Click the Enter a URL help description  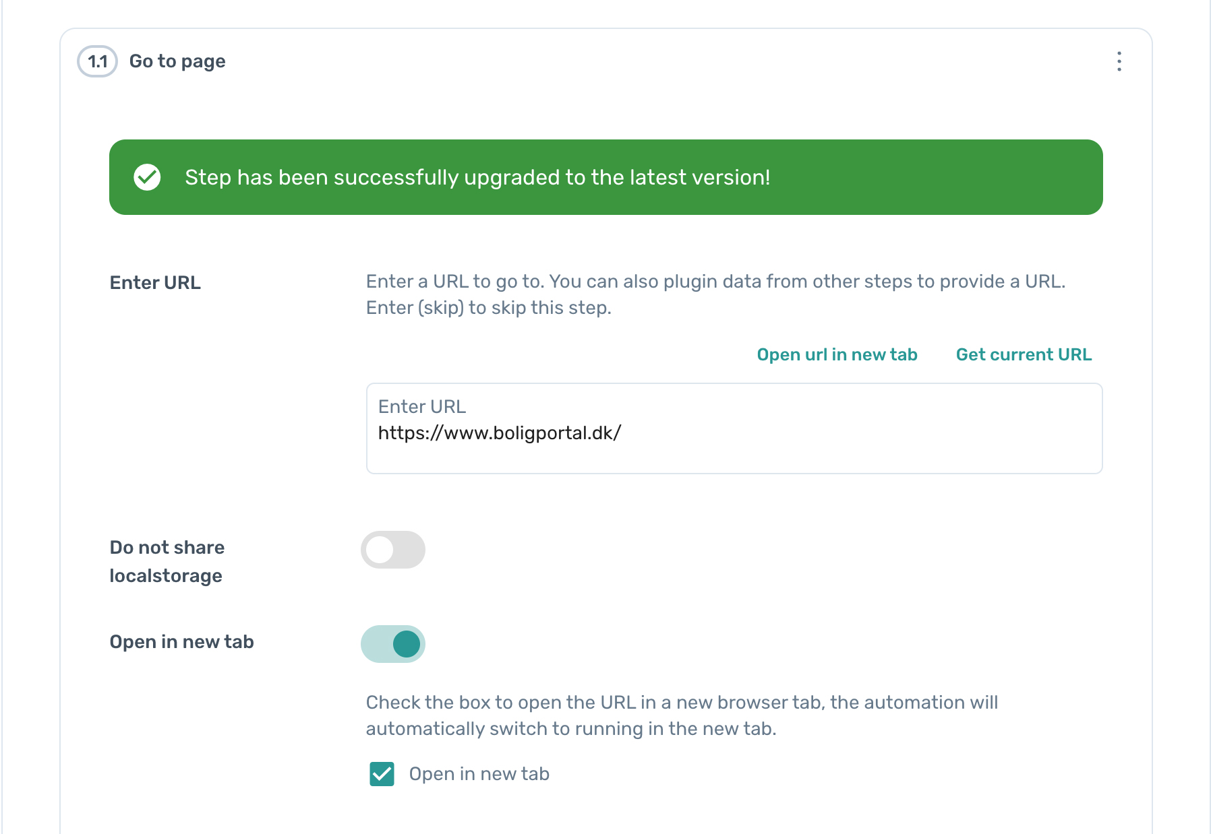point(715,282)
